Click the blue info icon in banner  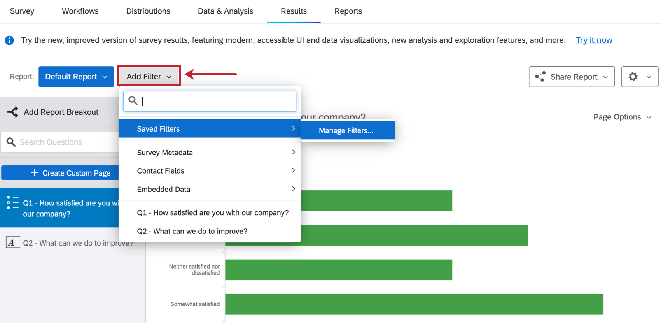(9, 40)
